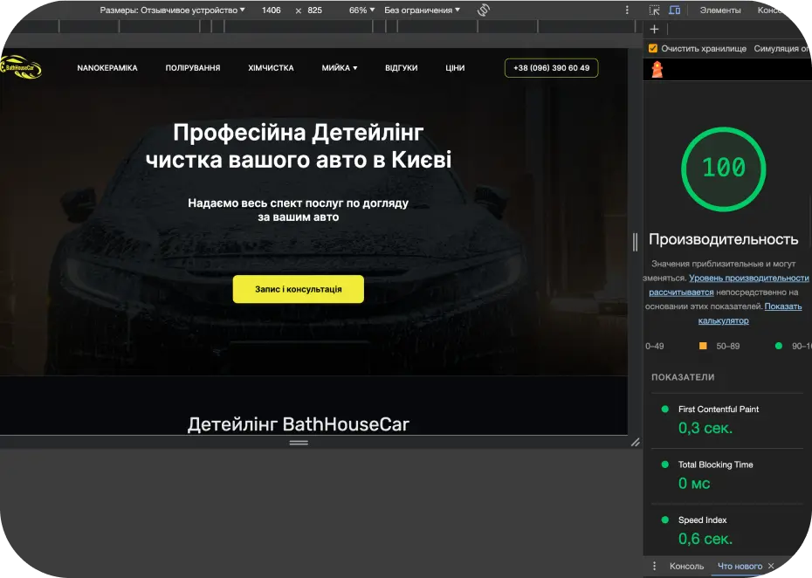Viewport: 812px width, 578px height.
Task: Click the viewport height field 825
Action: click(314, 10)
